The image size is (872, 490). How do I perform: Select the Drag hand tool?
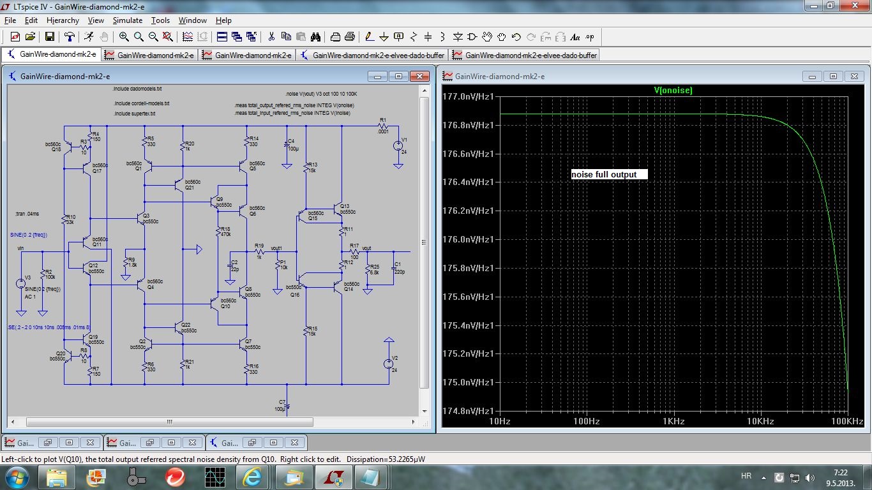click(x=502, y=36)
